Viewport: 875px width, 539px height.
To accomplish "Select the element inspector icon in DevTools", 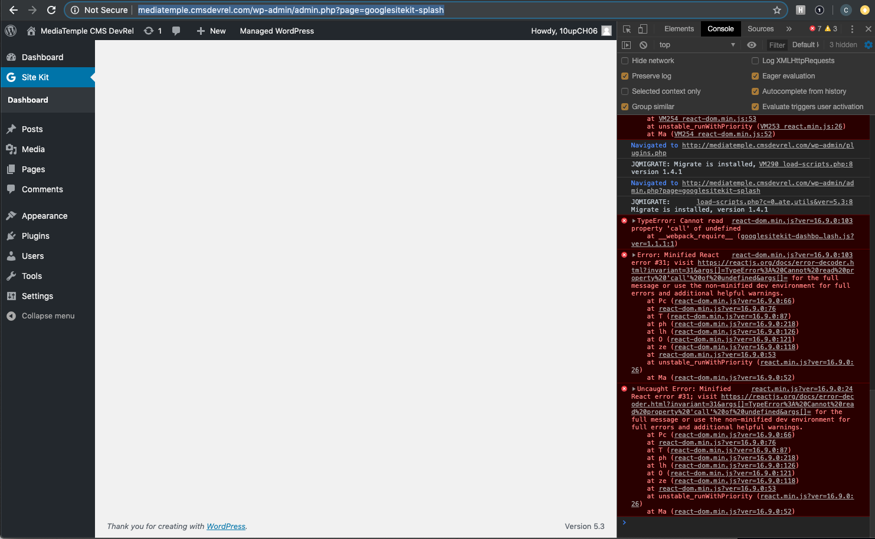I will (627, 29).
